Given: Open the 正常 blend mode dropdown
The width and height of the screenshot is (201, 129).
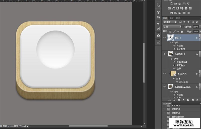Looking at the screenshot, I should (x=172, y=27).
